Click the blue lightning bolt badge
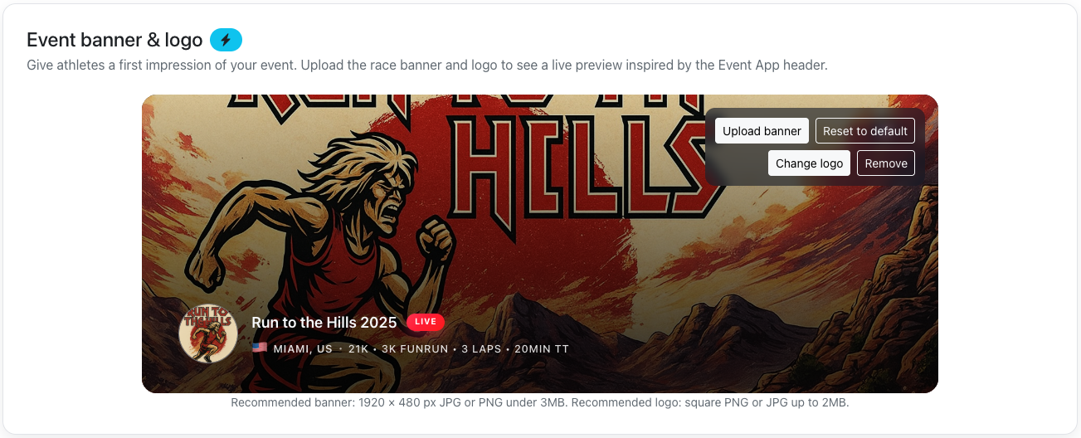1081x438 pixels. [226, 40]
